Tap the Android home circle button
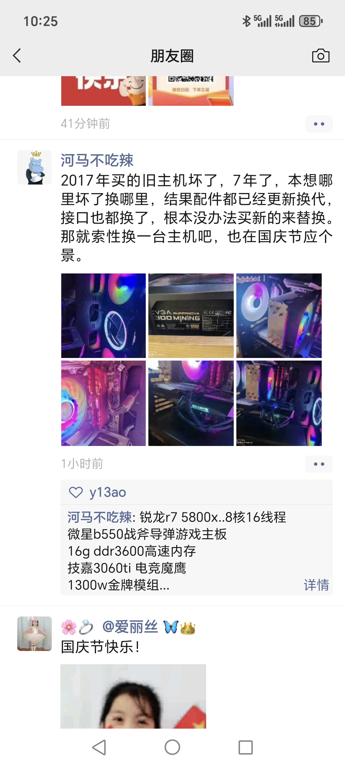 tap(172, 747)
